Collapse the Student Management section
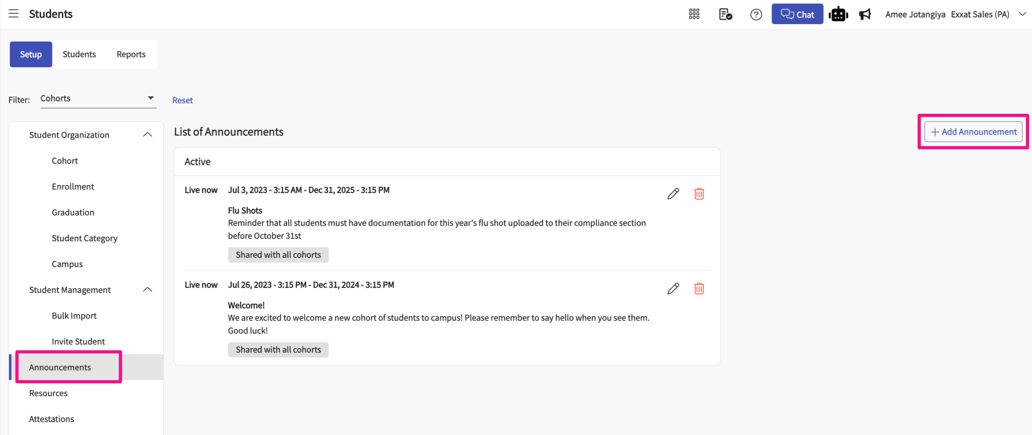The image size is (1032, 435). pyautogui.click(x=148, y=290)
